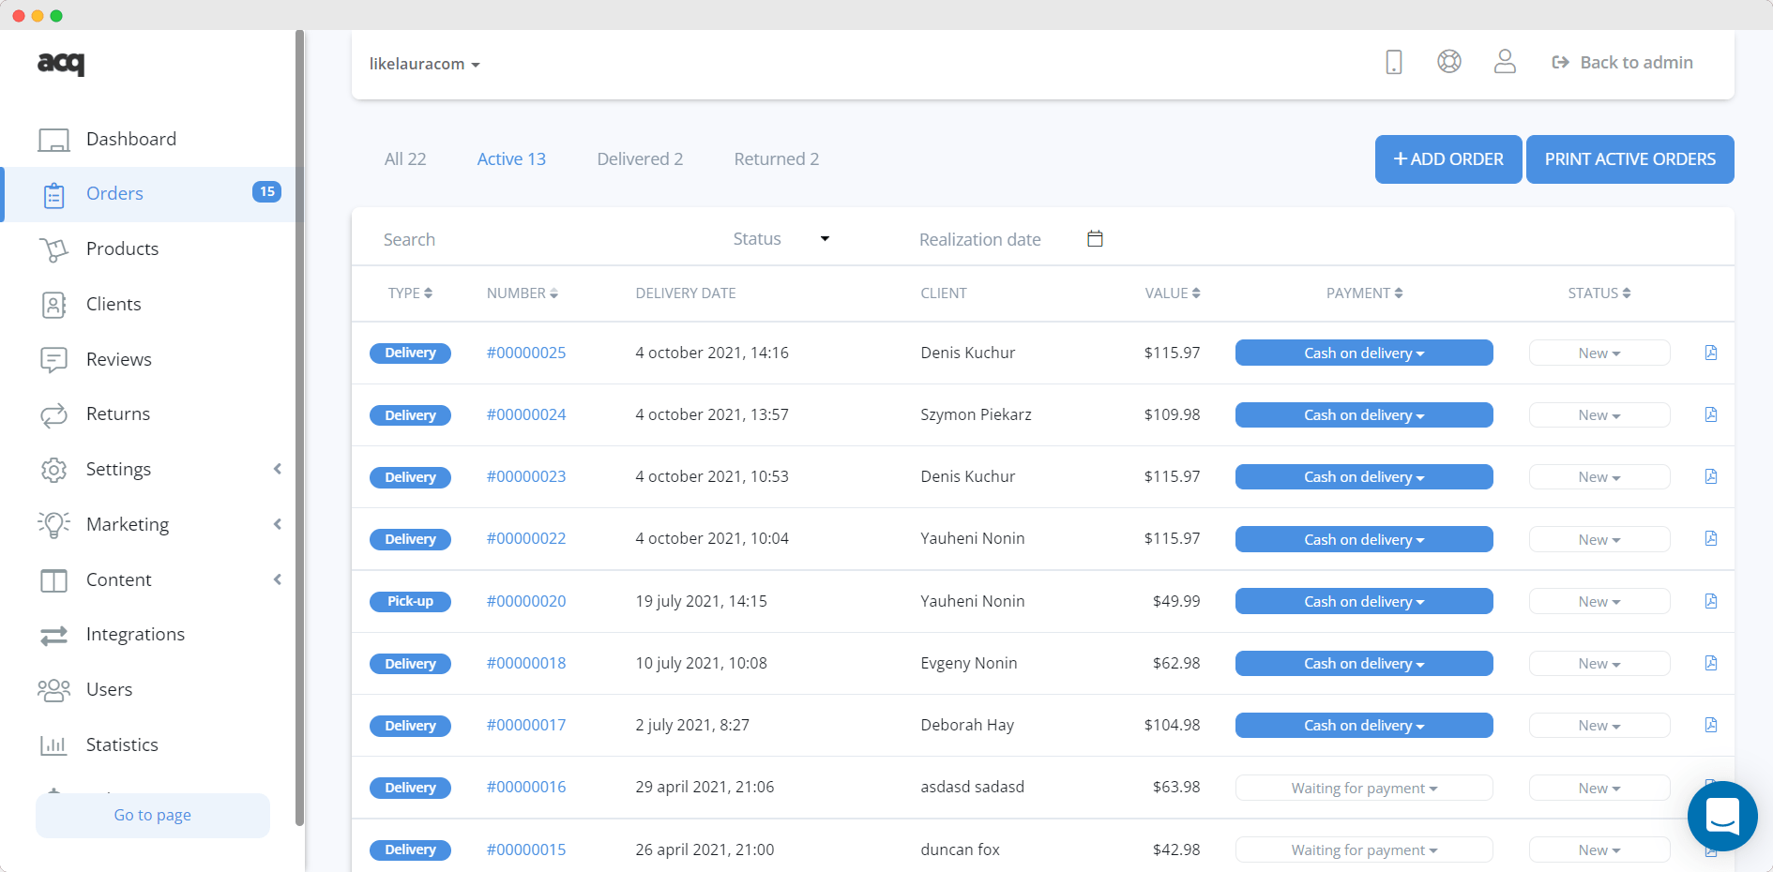
Task: Click the Returns arrows icon
Action: [53, 414]
